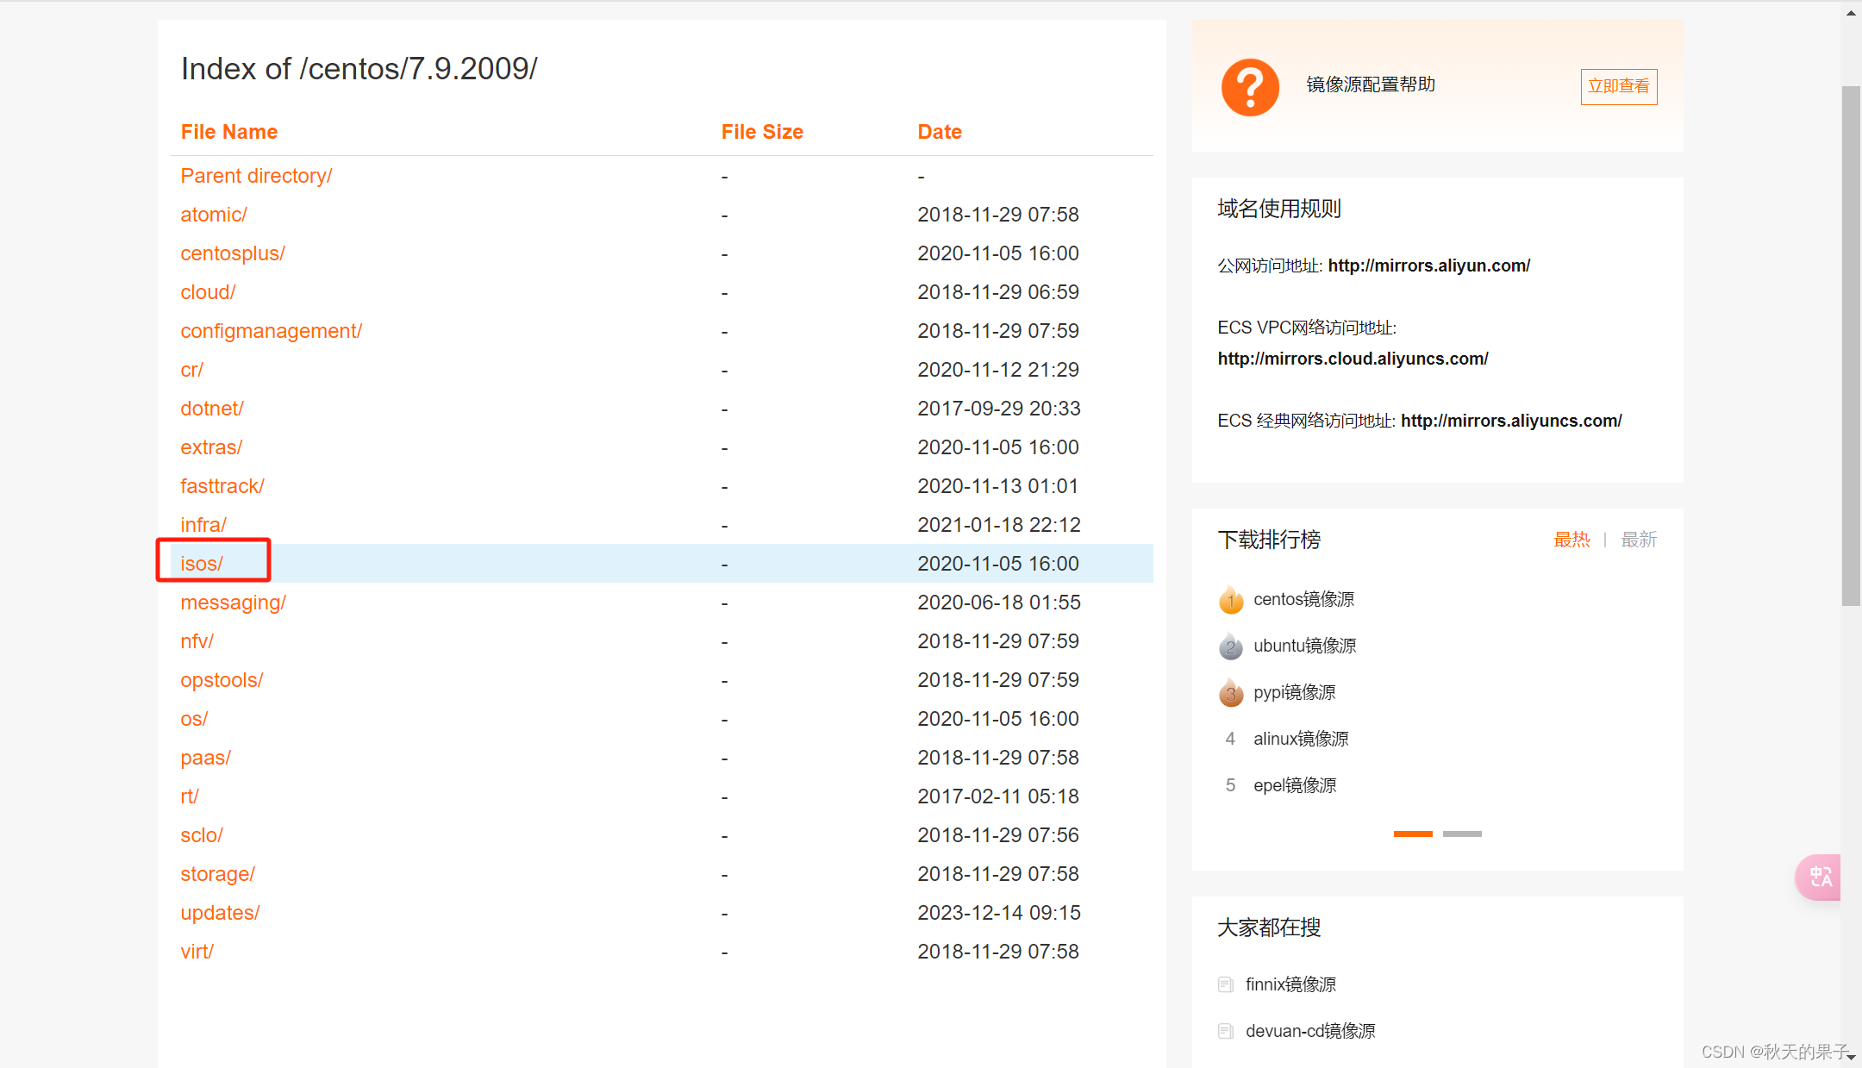This screenshot has width=1862, height=1068.
Task: Open the centos镜像源 ranking entry
Action: [1303, 599]
